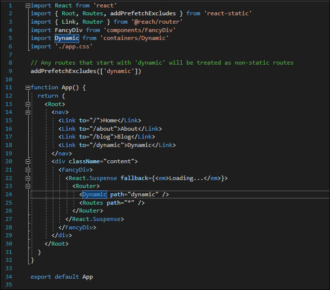Click the closing </Router> tag

[x=88, y=211]
